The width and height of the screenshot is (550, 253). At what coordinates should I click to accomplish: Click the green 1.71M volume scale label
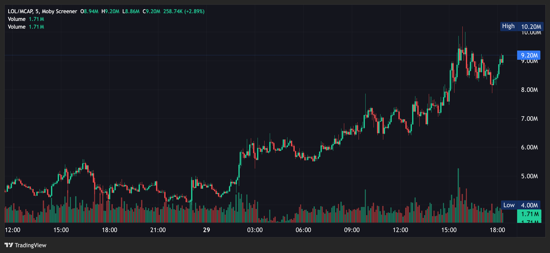[530, 214]
